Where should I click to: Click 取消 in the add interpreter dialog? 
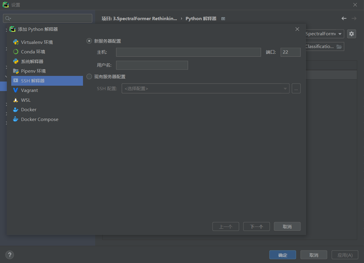click(287, 227)
